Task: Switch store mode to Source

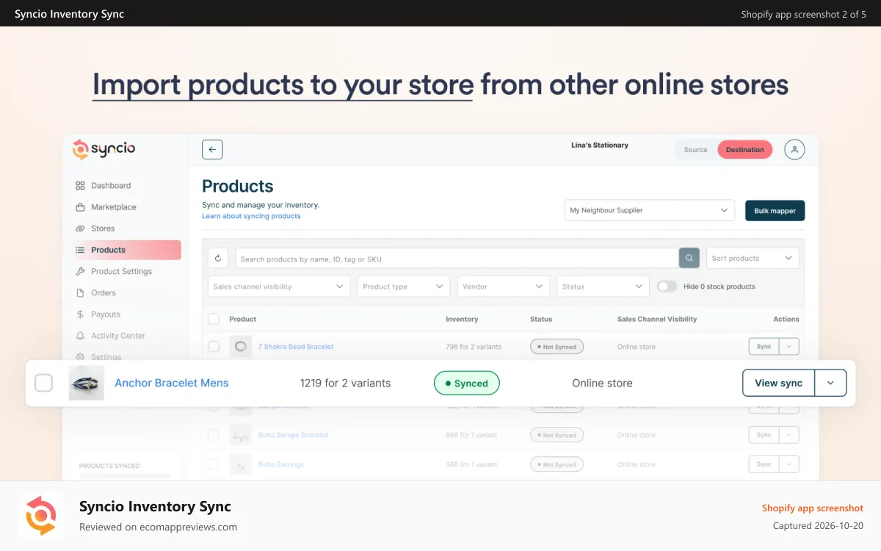Action: (695, 150)
